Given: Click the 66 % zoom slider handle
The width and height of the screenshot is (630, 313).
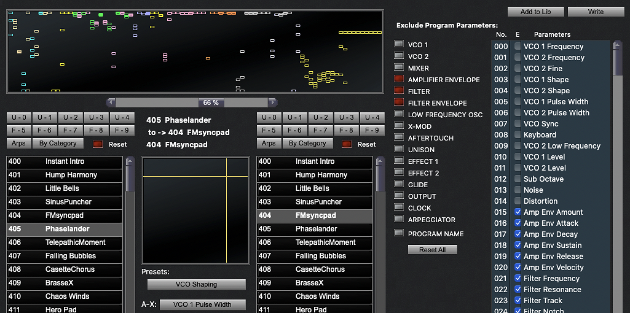Looking at the screenshot, I should [x=211, y=102].
